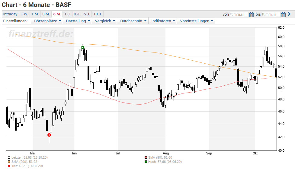Select the 3 M. timeframe tab
Screen dimensions: 298x171
pos(46,14)
